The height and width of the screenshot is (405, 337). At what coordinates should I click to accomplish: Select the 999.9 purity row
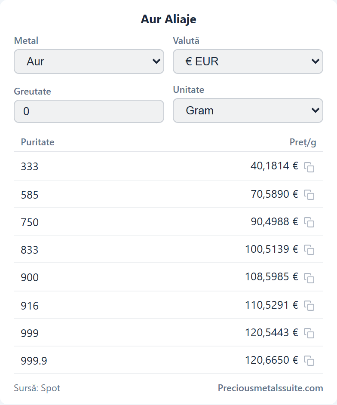tap(168, 360)
